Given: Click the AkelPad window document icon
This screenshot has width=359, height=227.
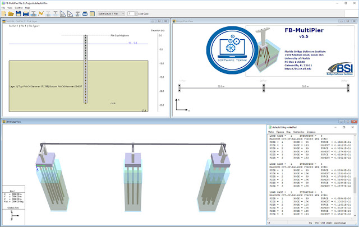Looking at the screenshot, I should 270,127.
